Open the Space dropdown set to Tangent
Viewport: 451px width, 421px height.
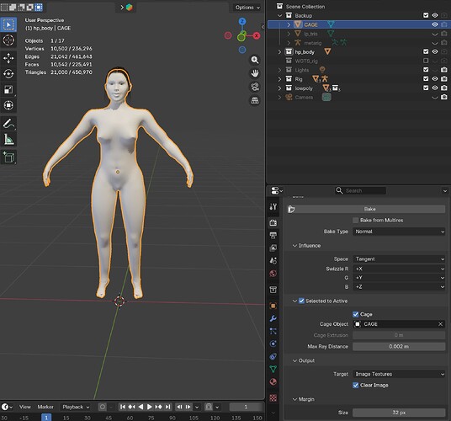pyautogui.click(x=399, y=259)
